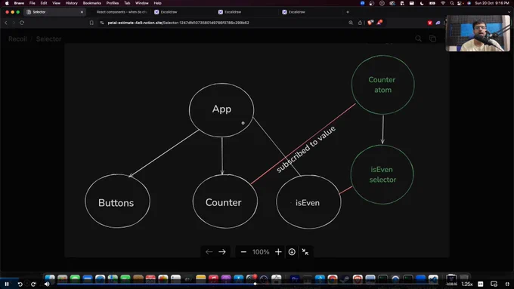Launch Premiere Pro from the Dock
Screen dimensions: 514x289
pos(295,279)
